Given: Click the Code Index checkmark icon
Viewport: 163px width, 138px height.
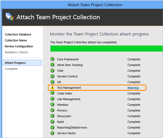Looking at the screenshot, I should [52, 93].
